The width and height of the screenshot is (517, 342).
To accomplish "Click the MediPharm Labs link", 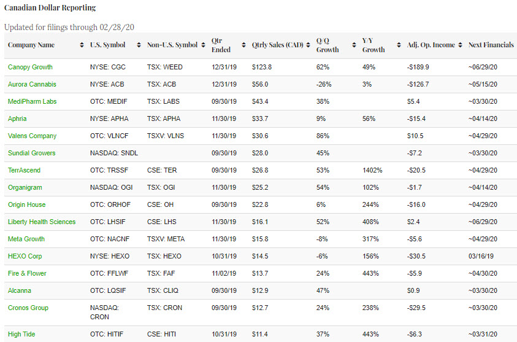I will [x=32, y=101].
